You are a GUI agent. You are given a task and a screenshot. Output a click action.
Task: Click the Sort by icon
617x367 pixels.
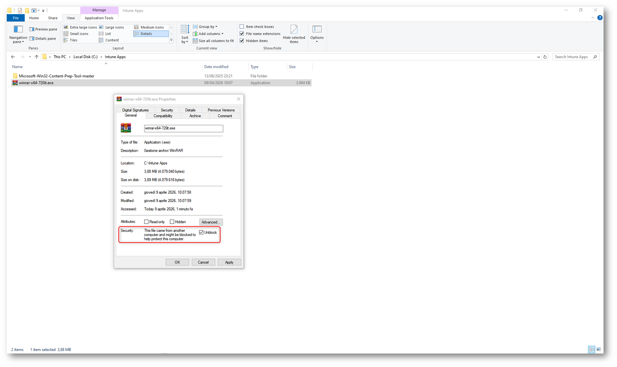[185, 30]
